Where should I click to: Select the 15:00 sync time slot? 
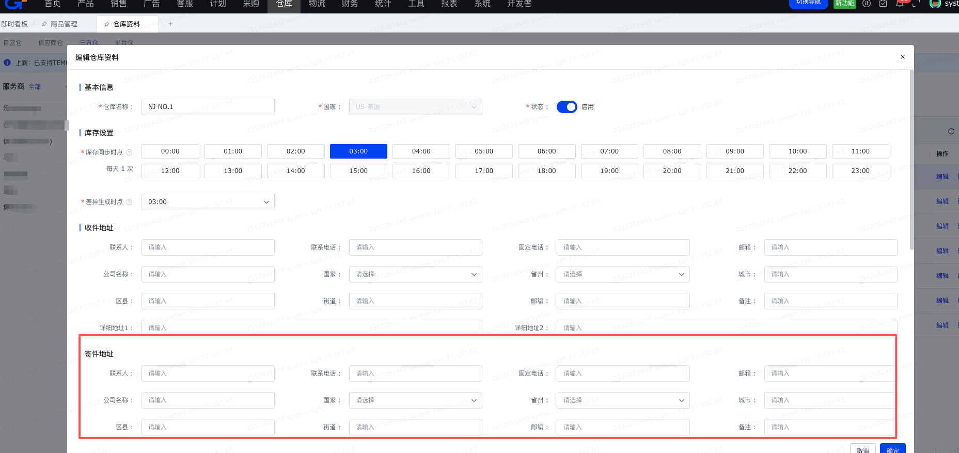[358, 171]
